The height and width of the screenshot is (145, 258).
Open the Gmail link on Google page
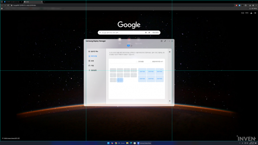(x=243, y=13)
